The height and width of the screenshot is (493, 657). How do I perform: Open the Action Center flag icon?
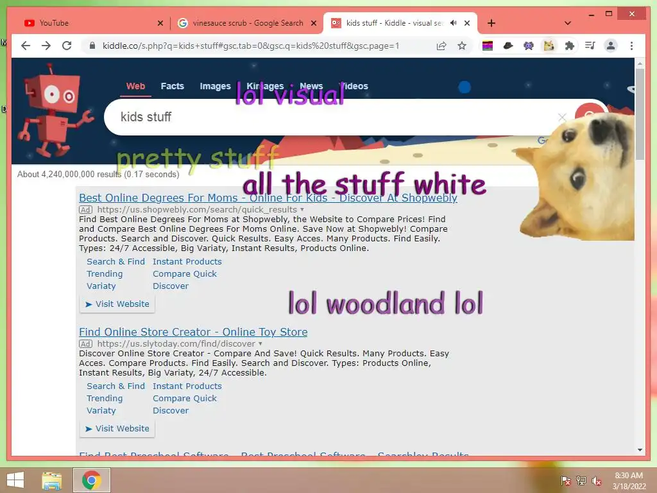566,481
